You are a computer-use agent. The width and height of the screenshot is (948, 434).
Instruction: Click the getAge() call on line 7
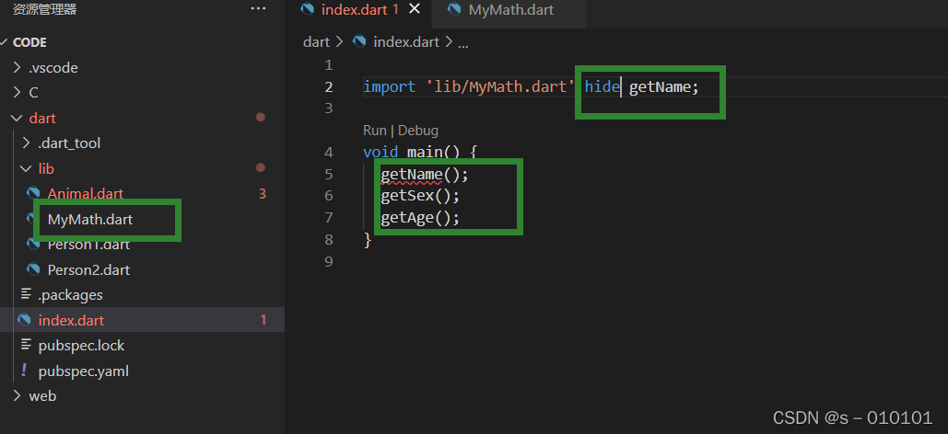click(420, 218)
